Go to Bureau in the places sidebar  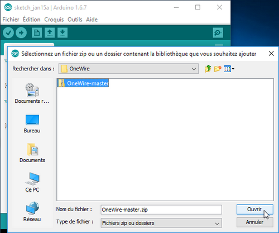coord(32,124)
